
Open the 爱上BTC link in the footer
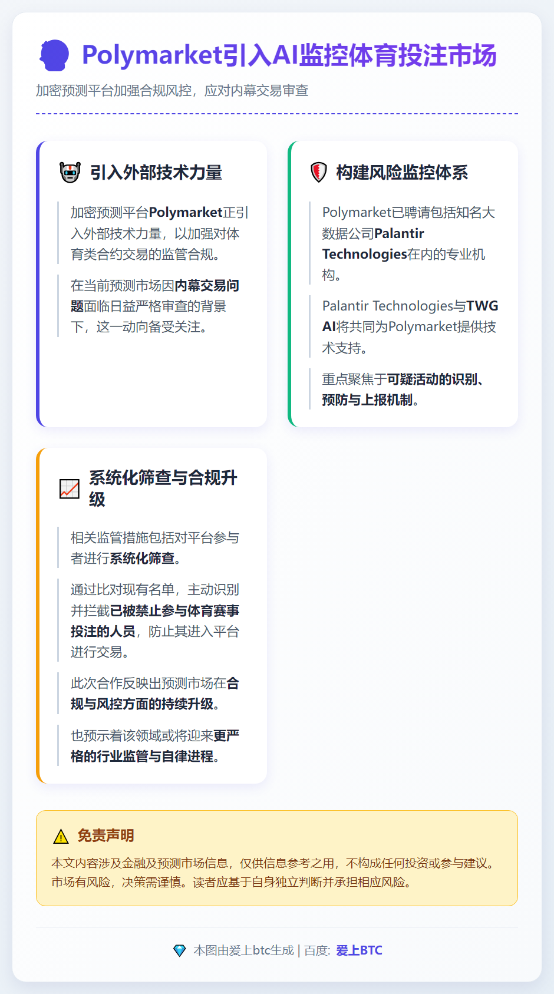pos(359,950)
